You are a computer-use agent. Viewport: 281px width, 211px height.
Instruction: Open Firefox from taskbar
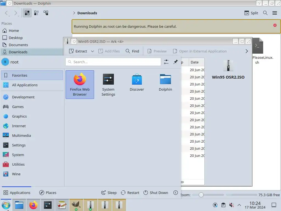click(33, 205)
